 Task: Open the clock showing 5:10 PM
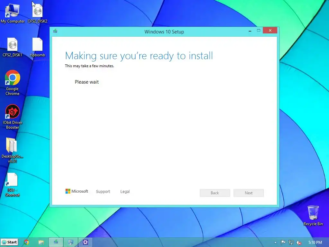coord(315,242)
